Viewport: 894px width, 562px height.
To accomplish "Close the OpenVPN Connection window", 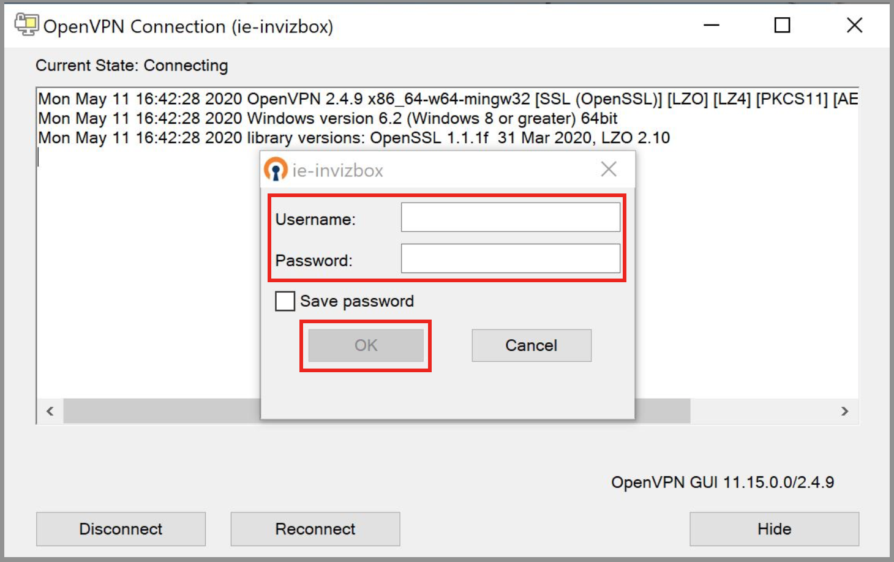I will point(854,25).
